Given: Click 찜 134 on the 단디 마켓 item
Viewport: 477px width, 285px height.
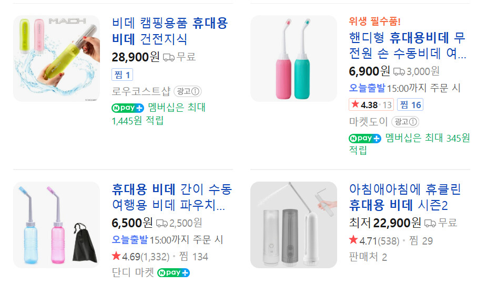Looking at the screenshot, I should (x=193, y=257).
